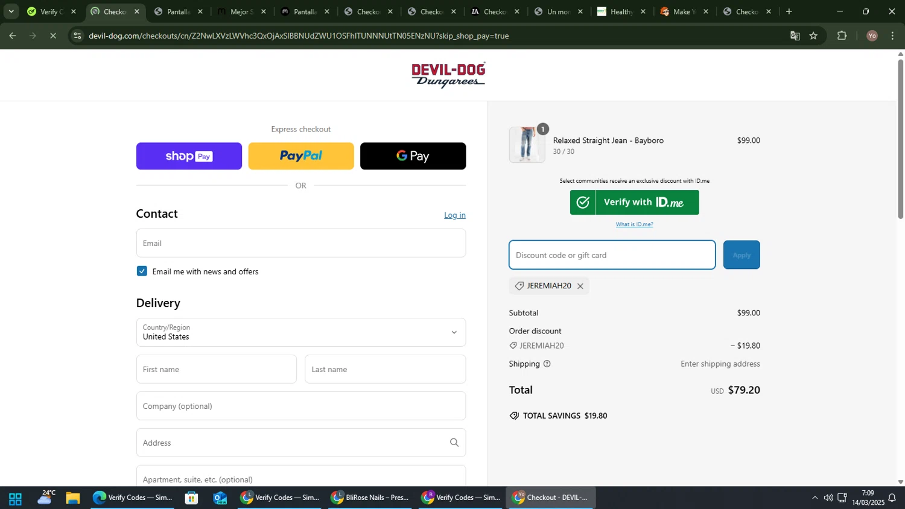The image size is (905, 509).
Task: Focus the Email input field
Action: click(301, 243)
